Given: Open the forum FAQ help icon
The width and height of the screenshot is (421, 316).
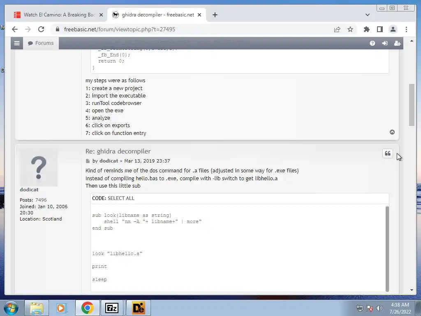Looking at the screenshot, I should [372, 43].
